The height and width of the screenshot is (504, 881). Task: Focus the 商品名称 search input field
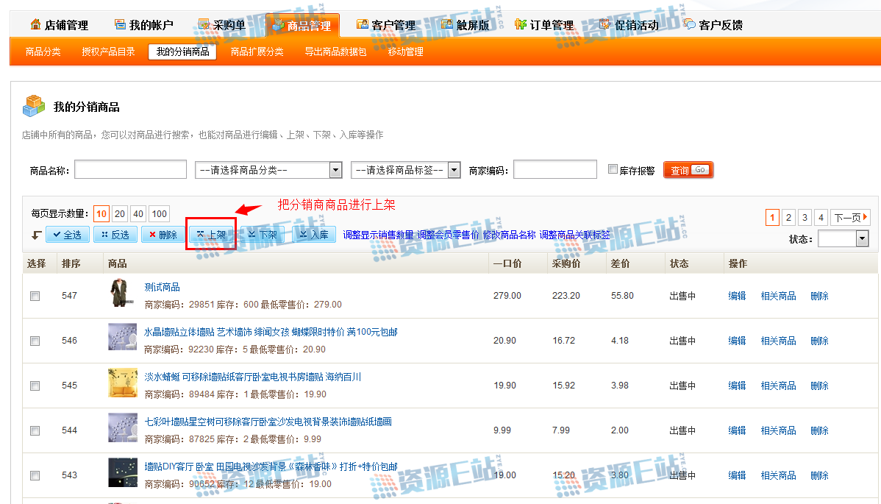[x=130, y=170]
